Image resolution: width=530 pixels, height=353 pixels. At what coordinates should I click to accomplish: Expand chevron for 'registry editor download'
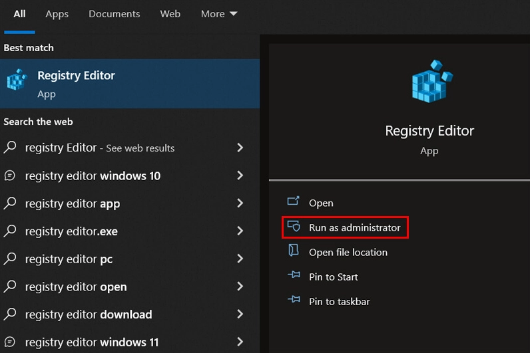coord(240,314)
